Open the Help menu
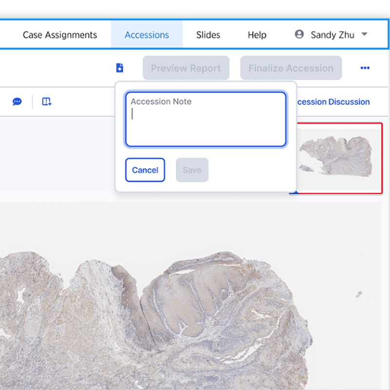This screenshot has width=390, height=390. [257, 35]
